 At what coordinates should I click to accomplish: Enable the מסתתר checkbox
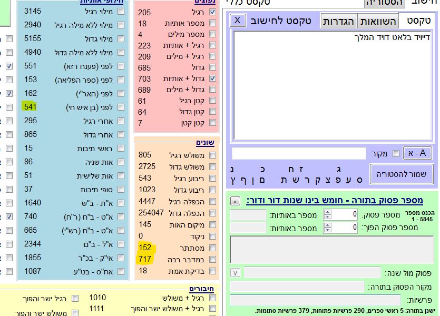point(212,248)
